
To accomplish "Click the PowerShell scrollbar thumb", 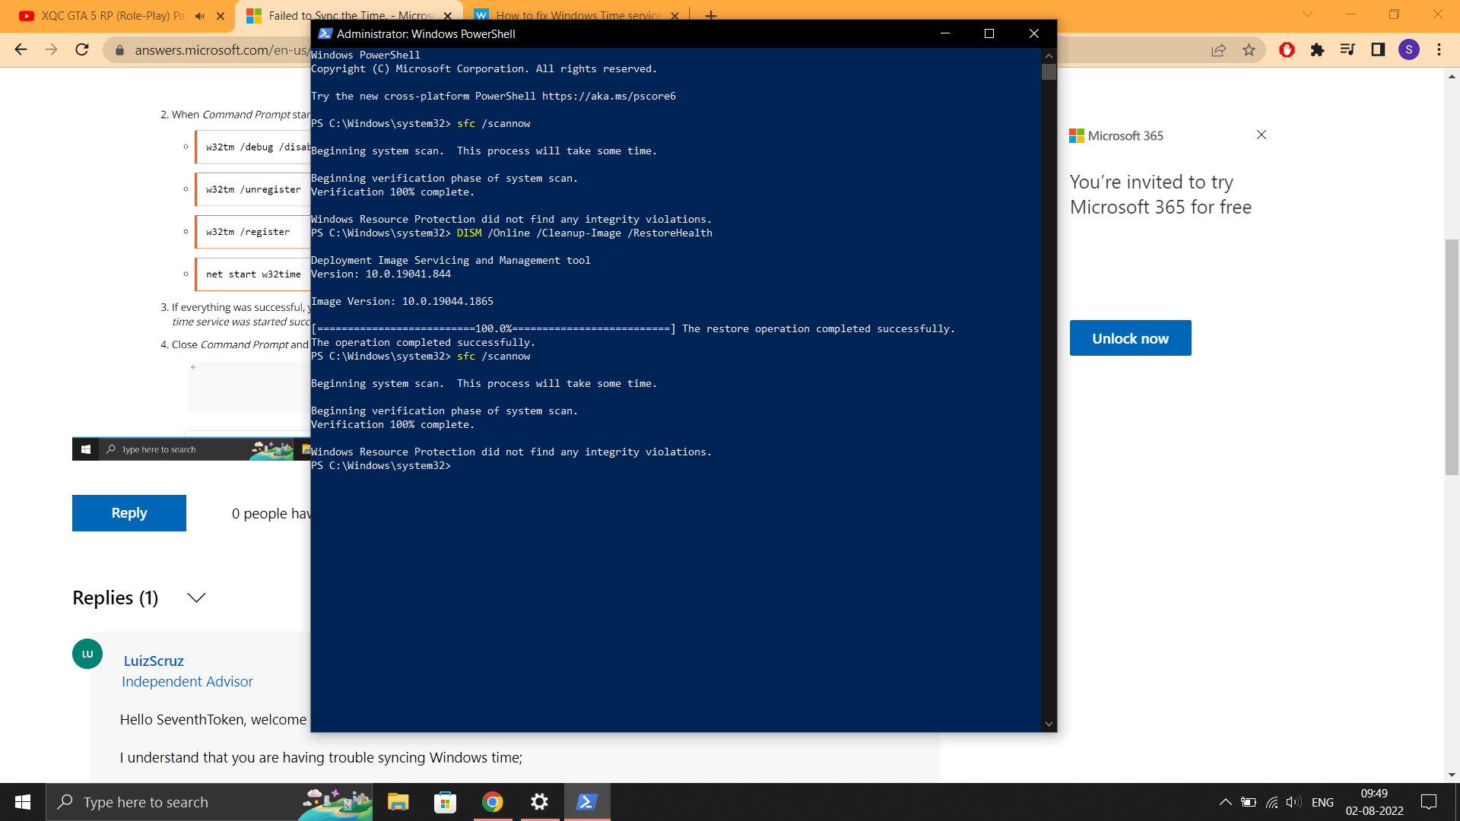I will click(1049, 72).
